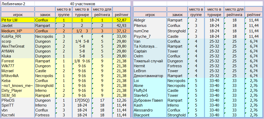The height and width of the screenshot is (119, 264).
Task: Click the 'Captain' player cell
Action: coord(150,51)
